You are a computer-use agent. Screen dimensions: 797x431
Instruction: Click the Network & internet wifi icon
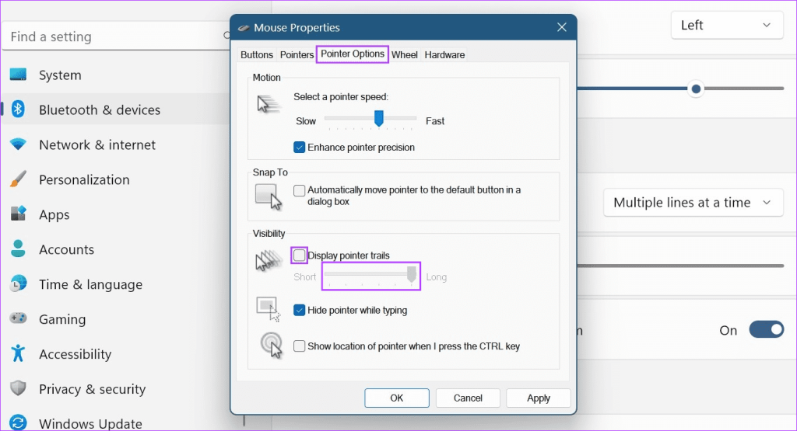[19, 145]
